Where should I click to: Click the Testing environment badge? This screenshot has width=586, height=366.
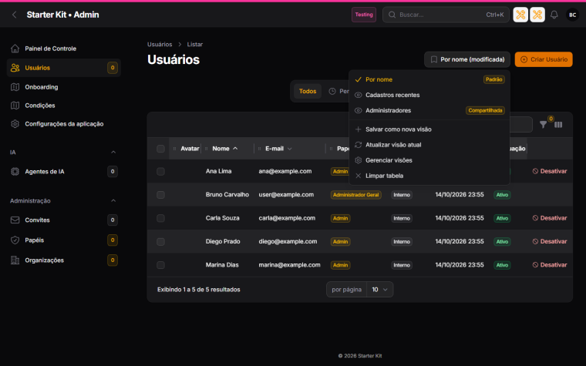364,15
